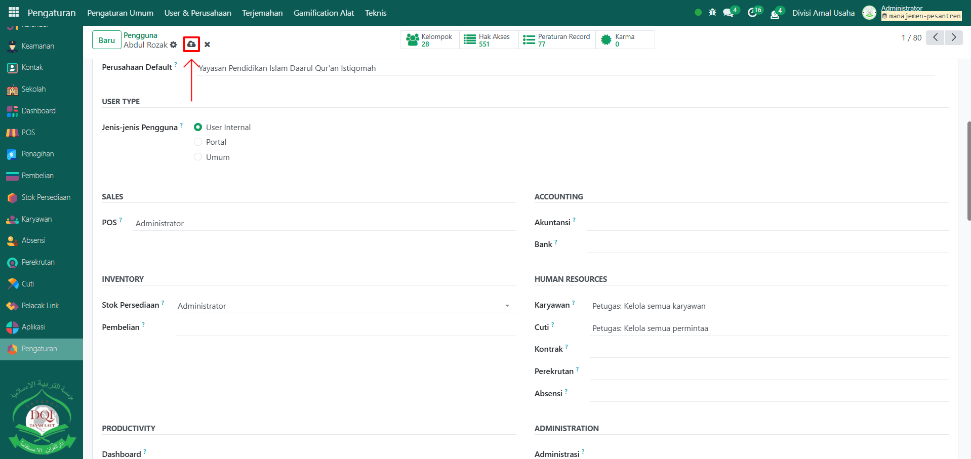This screenshot has width=971, height=459.
Task: Click the cloud save record icon
Action: coord(191,45)
